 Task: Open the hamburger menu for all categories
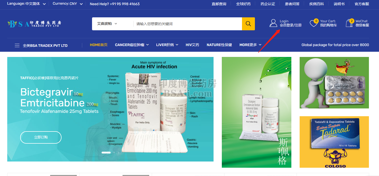pyautogui.click(x=17, y=46)
